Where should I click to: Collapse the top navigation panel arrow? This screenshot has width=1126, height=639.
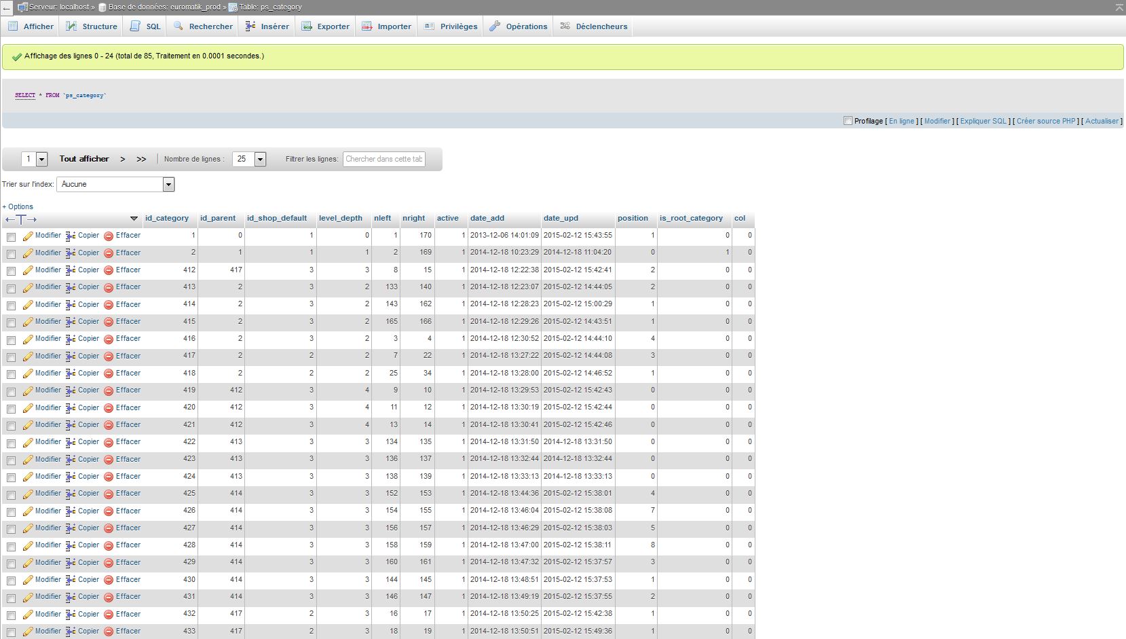[x=1119, y=7]
